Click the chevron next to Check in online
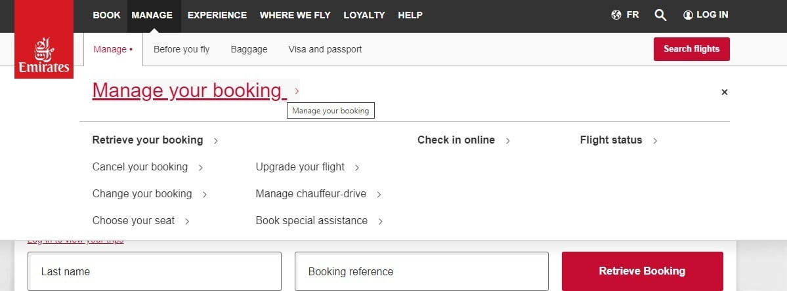Viewport: 787px width, 291px height. pos(508,140)
